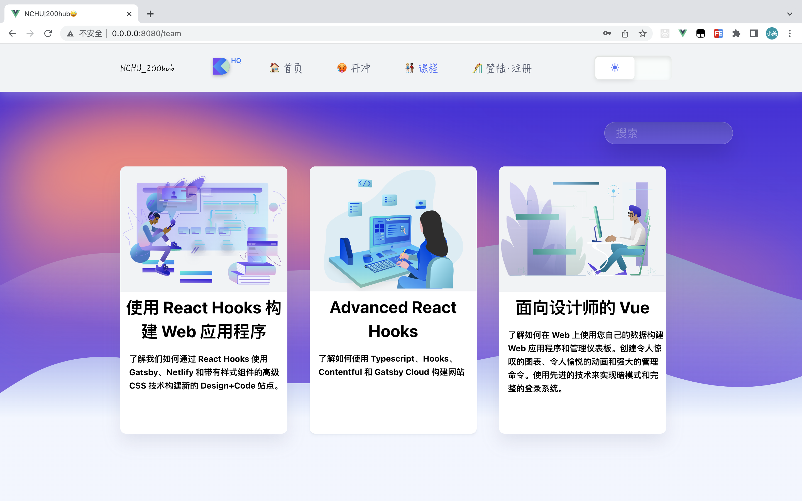Open the side panel icon
802x501 pixels.
tap(754, 33)
